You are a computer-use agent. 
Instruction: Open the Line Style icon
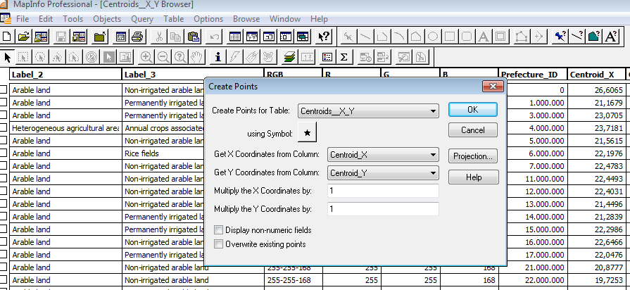pos(576,37)
